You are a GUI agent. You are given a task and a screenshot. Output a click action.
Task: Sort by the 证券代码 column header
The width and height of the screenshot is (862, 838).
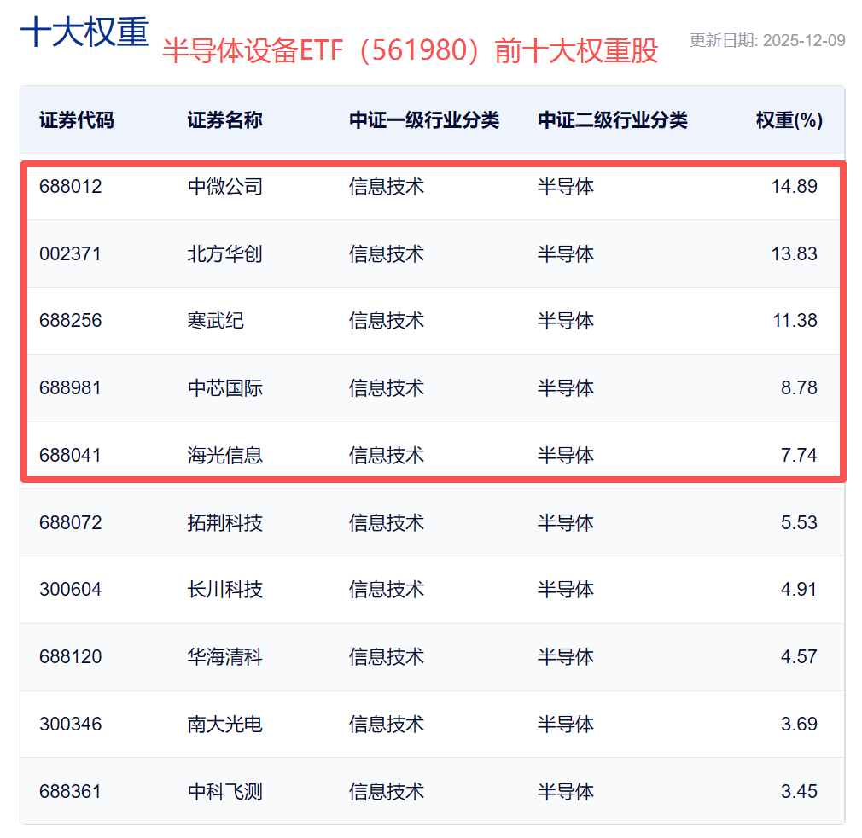pos(77,120)
